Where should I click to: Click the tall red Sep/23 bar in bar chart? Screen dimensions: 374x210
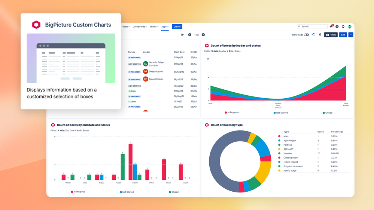(131, 162)
